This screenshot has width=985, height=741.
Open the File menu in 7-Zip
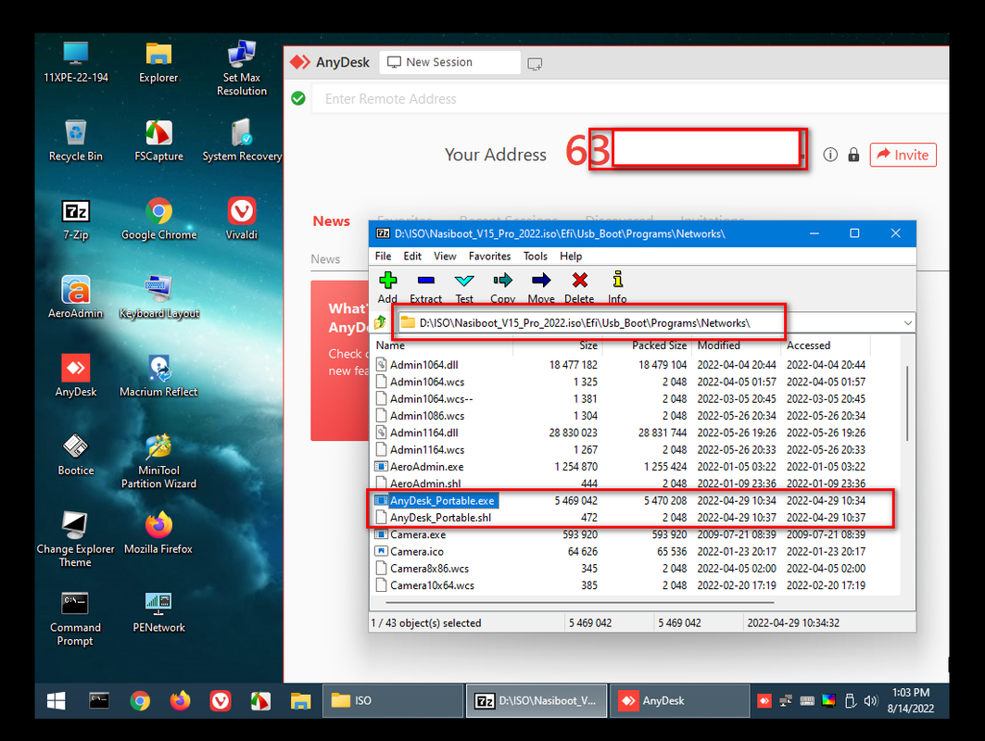[x=384, y=257]
